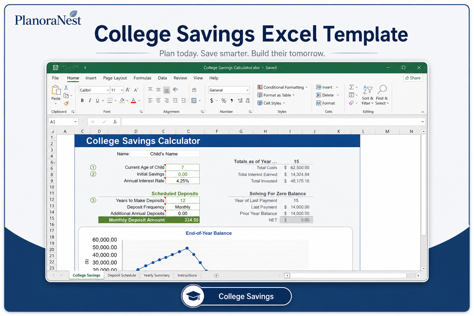
Task: Click the Copy icon
Action: pyautogui.click(x=66, y=96)
